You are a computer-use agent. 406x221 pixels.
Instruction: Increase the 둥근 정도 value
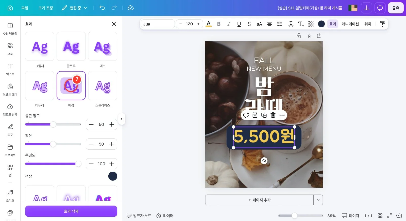[112, 124]
